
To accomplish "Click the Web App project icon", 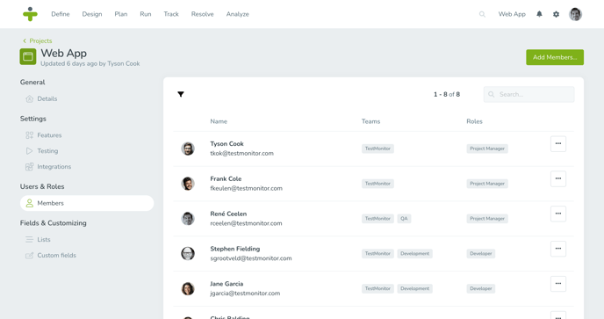I will coord(28,57).
